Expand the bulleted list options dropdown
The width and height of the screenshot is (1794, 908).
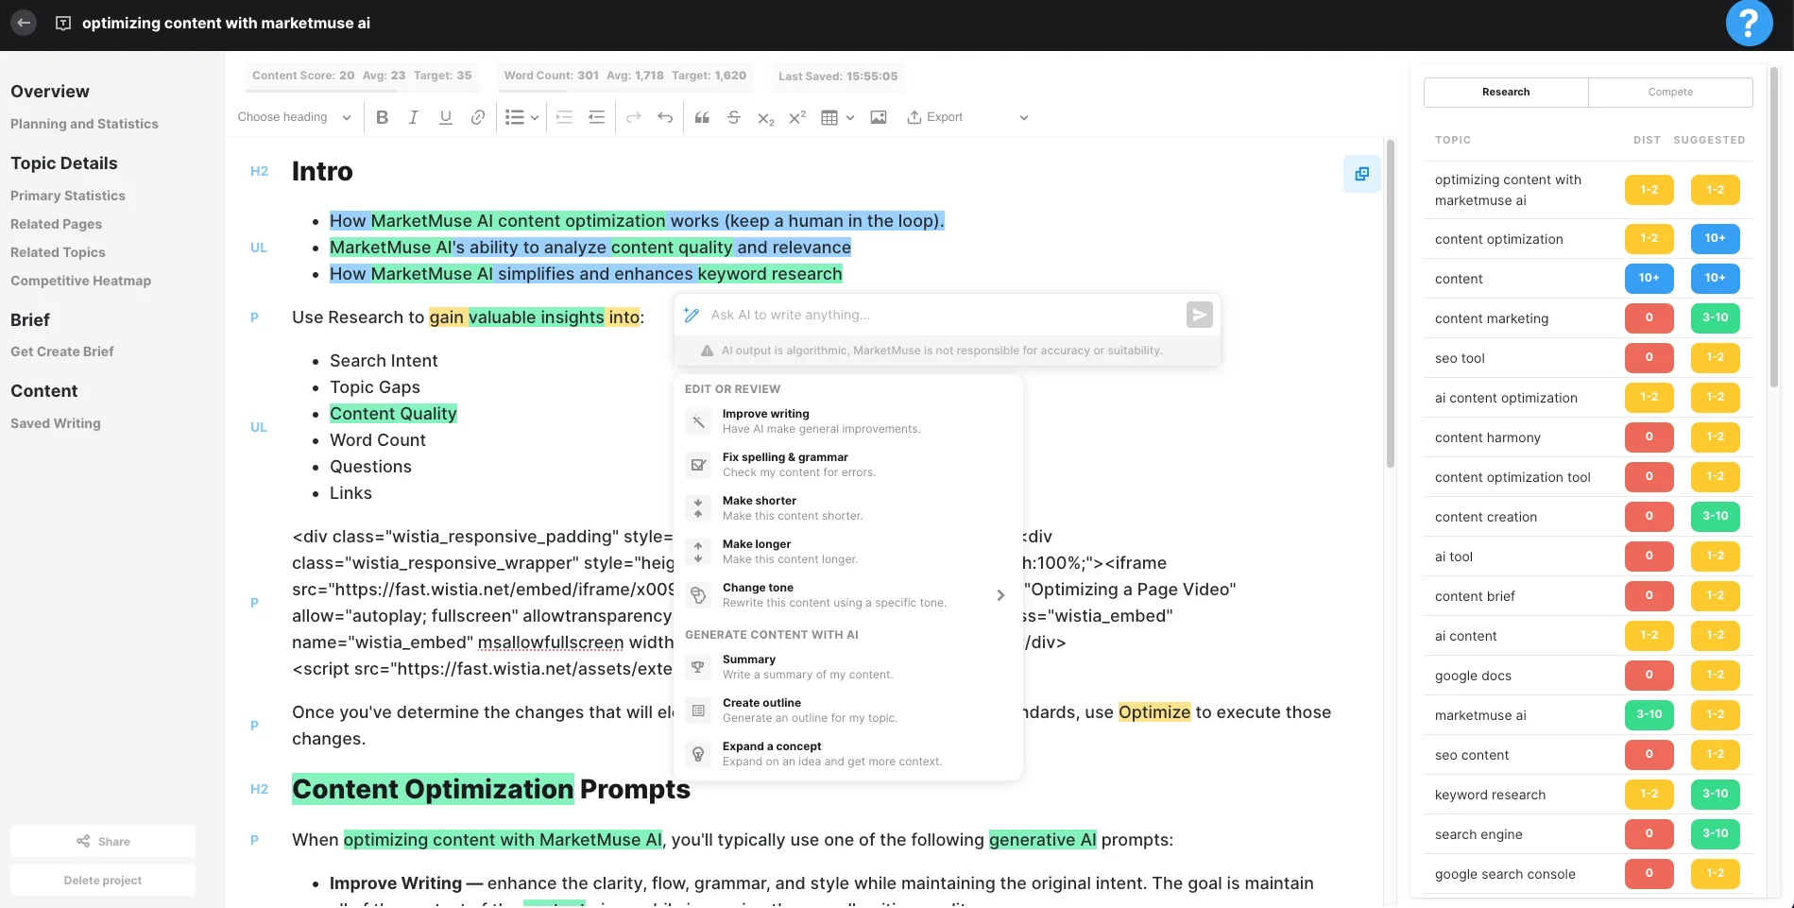[534, 118]
